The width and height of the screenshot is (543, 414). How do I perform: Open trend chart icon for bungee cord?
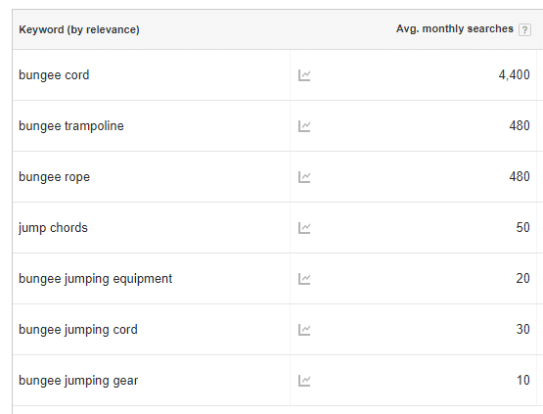tap(304, 75)
